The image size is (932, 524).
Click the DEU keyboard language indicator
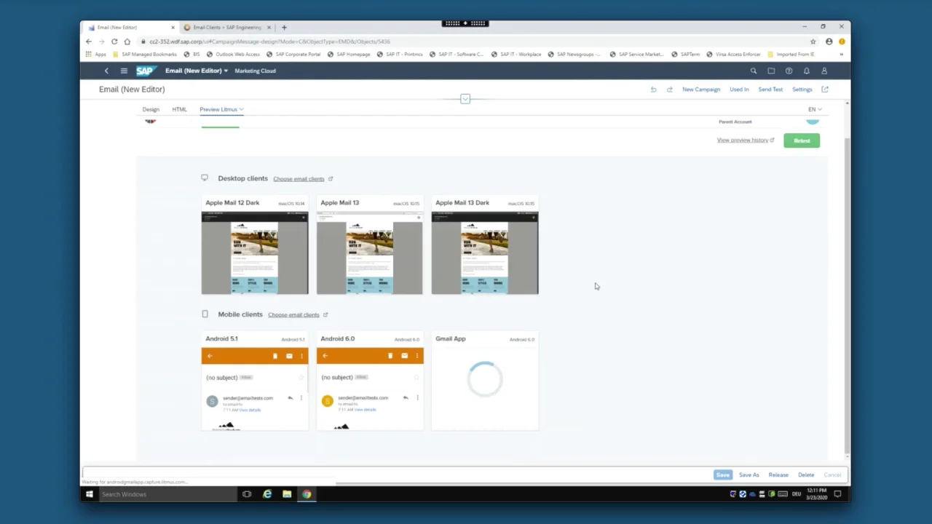pyautogui.click(x=797, y=494)
